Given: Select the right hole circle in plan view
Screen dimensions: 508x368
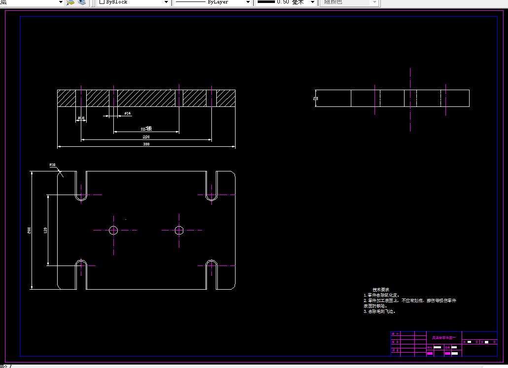Looking at the screenshot, I should (179, 231).
